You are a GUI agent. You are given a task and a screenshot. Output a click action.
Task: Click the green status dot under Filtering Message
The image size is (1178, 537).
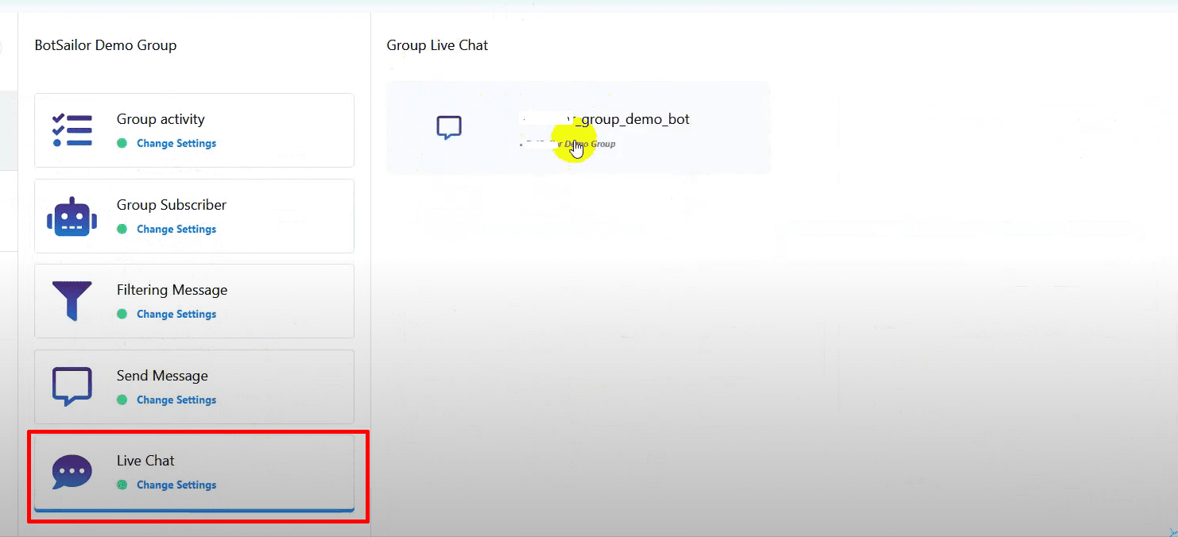[122, 315]
